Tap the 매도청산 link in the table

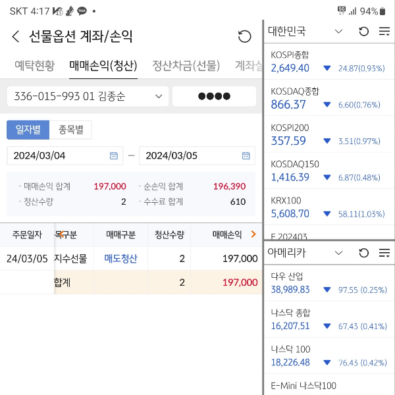tap(120, 259)
